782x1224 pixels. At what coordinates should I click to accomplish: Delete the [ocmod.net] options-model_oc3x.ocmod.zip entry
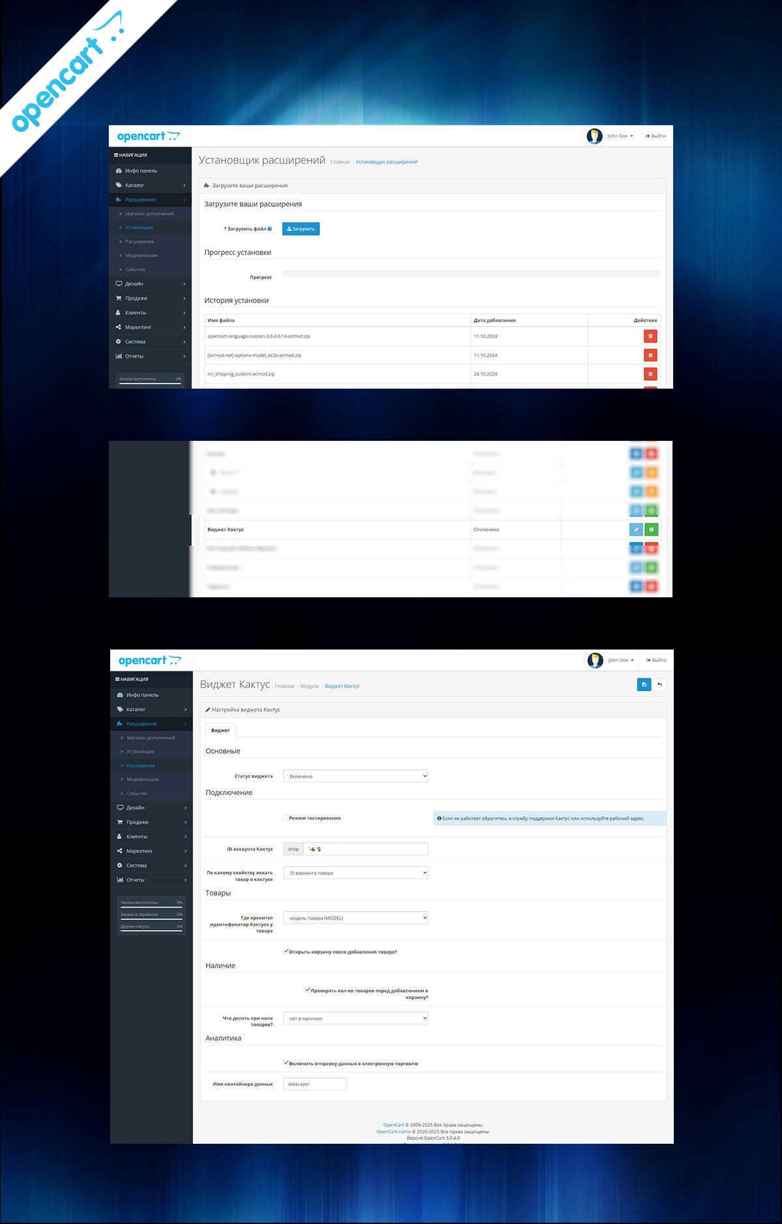650,355
